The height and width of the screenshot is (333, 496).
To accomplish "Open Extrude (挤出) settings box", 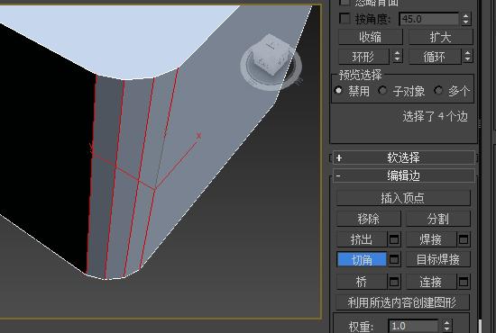I will (x=394, y=239).
